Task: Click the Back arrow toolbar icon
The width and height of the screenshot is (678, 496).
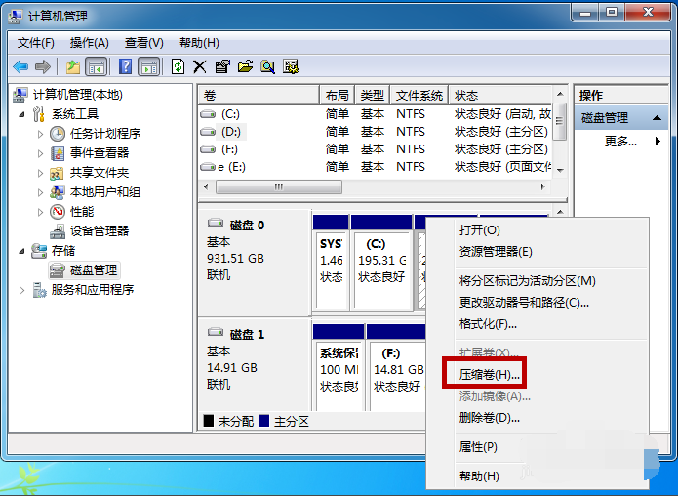Action: 20,66
